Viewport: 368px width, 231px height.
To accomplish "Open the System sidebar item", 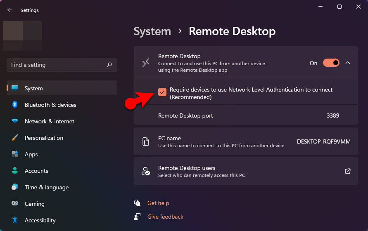I will (x=62, y=88).
